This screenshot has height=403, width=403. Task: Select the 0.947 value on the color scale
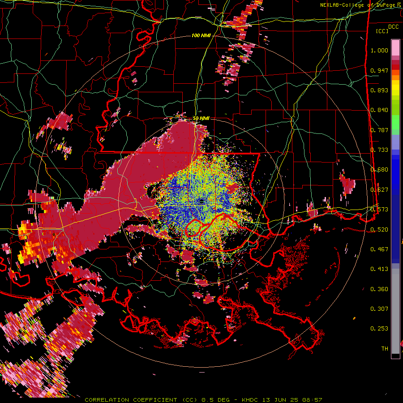pyautogui.click(x=379, y=70)
